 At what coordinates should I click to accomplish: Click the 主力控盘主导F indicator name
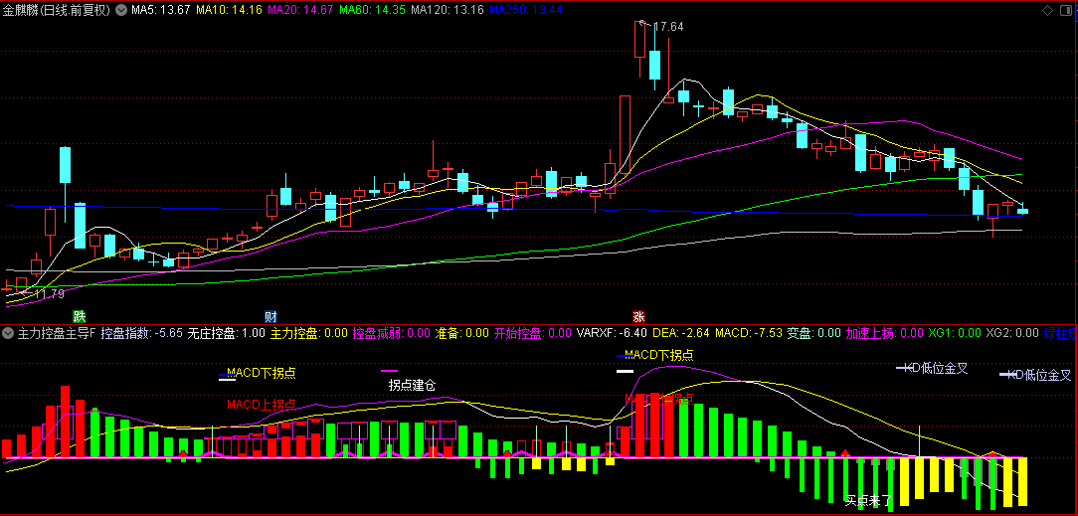click(x=57, y=334)
